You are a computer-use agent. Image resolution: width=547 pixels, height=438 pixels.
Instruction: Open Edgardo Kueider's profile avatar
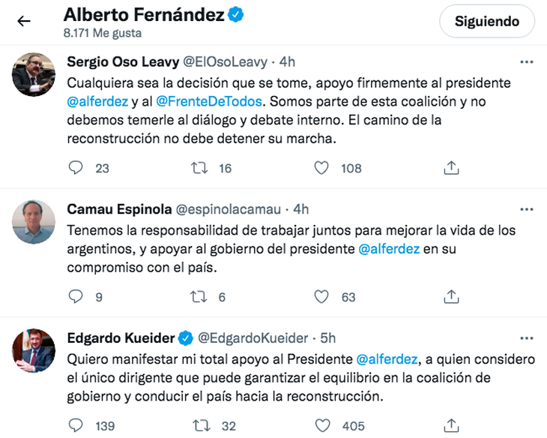point(34,351)
